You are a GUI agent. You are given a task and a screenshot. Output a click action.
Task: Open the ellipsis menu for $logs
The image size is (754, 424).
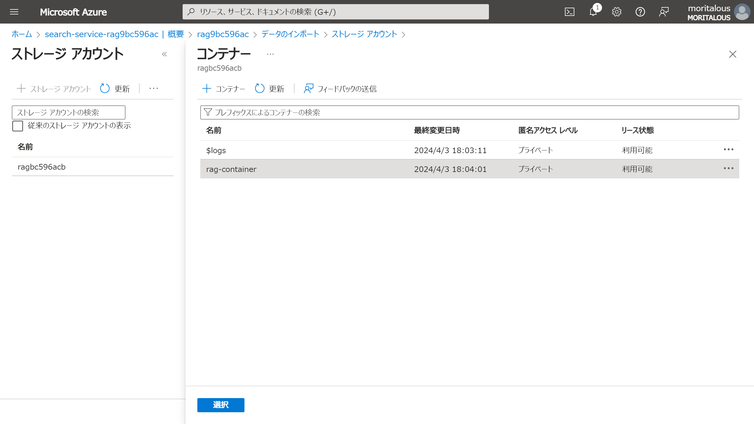tap(729, 150)
